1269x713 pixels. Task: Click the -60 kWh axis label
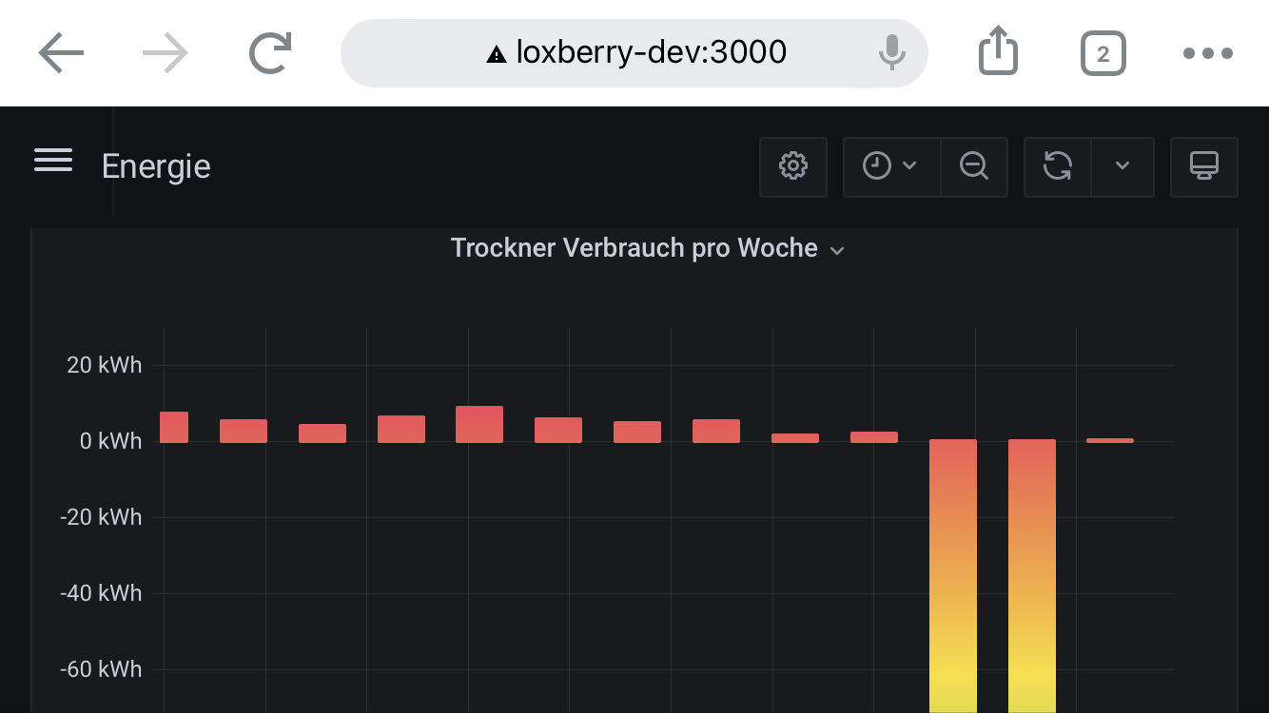[101, 669]
